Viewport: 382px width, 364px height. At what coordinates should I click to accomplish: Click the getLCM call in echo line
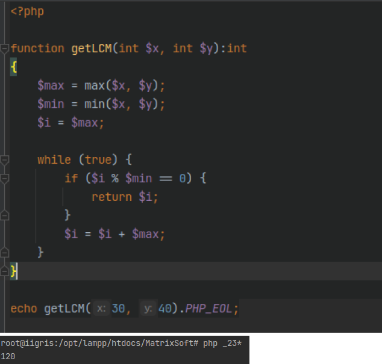point(64,309)
